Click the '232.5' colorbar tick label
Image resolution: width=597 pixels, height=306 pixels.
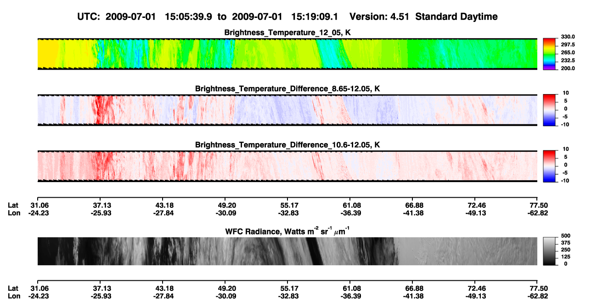click(x=568, y=61)
